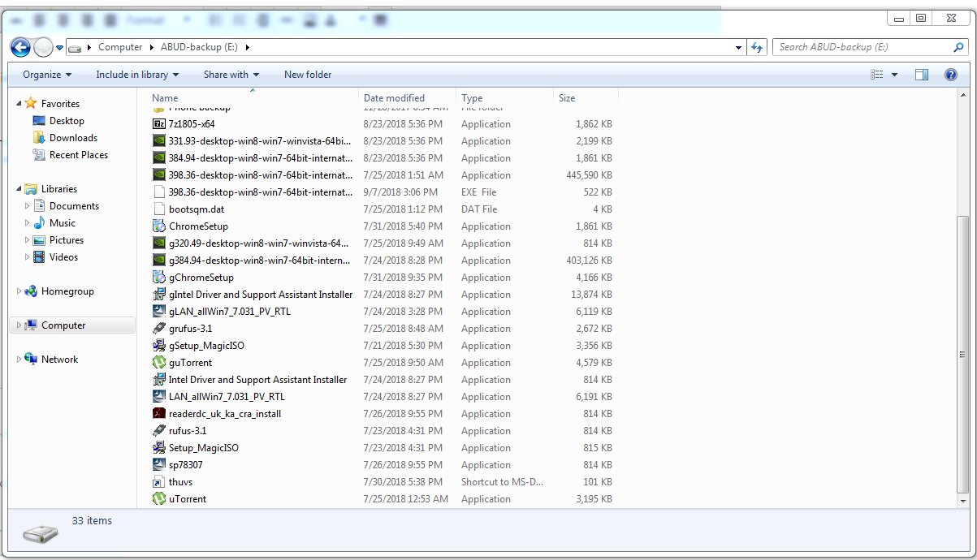Collapse the Favorites tree node
Image resolution: width=977 pixels, height=560 pixels.
19,103
